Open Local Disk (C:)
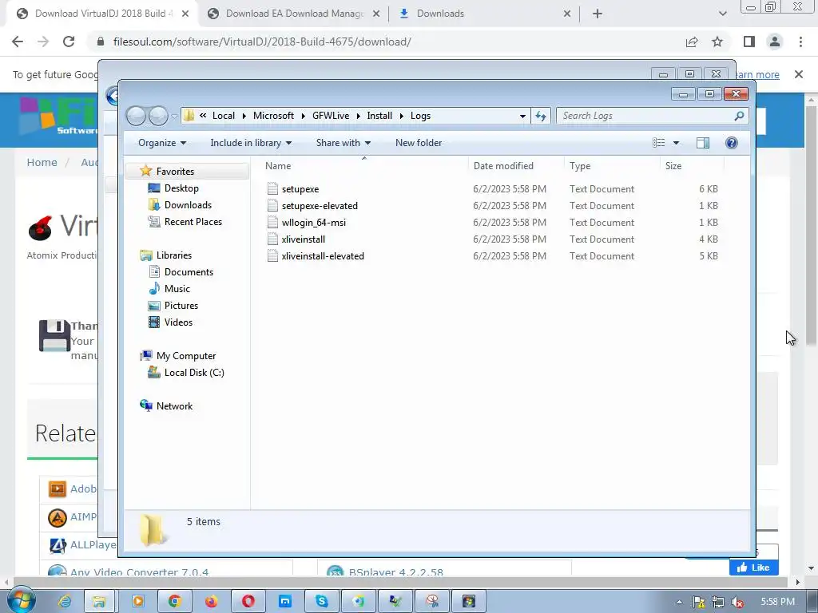Image resolution: width=818 pixels, height=613 pixels. (x=194, y=372)
